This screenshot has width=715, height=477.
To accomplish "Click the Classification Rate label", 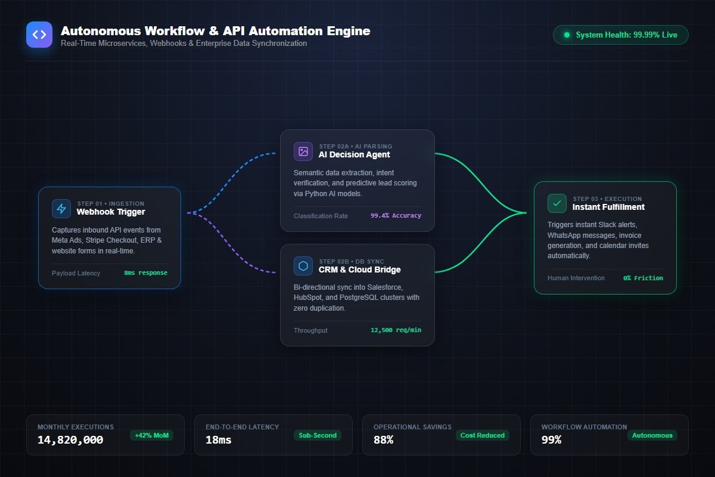I will coord(321,216).
